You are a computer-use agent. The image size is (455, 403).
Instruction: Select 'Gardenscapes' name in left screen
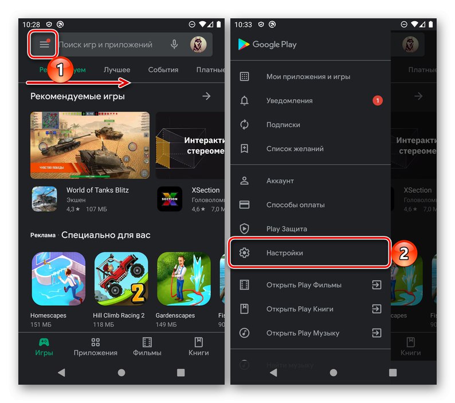coord(175,315)
